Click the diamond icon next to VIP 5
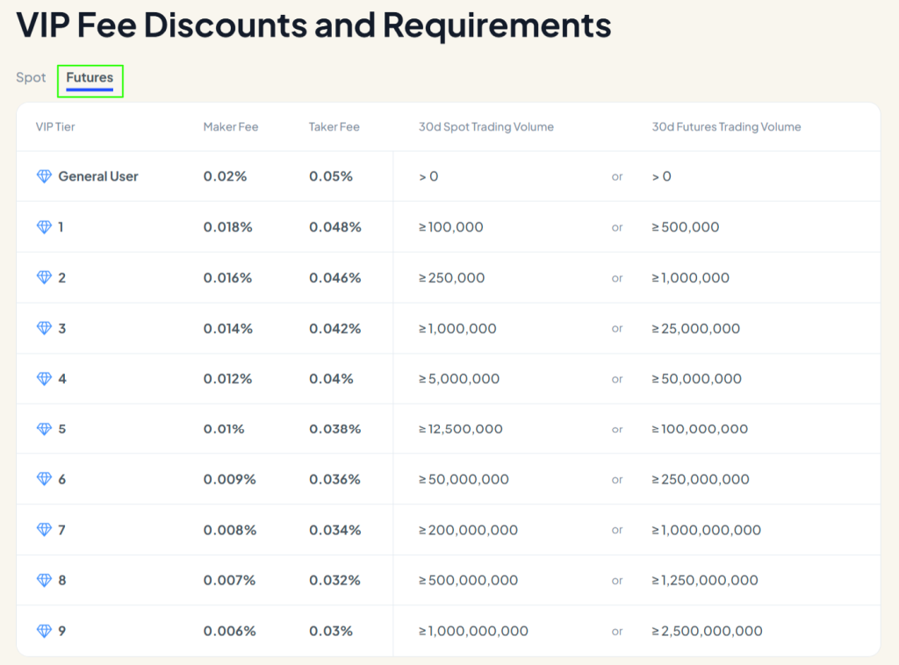Image resolution: width=899 pixels, height=665 pixels. click(x=43, y=428)
